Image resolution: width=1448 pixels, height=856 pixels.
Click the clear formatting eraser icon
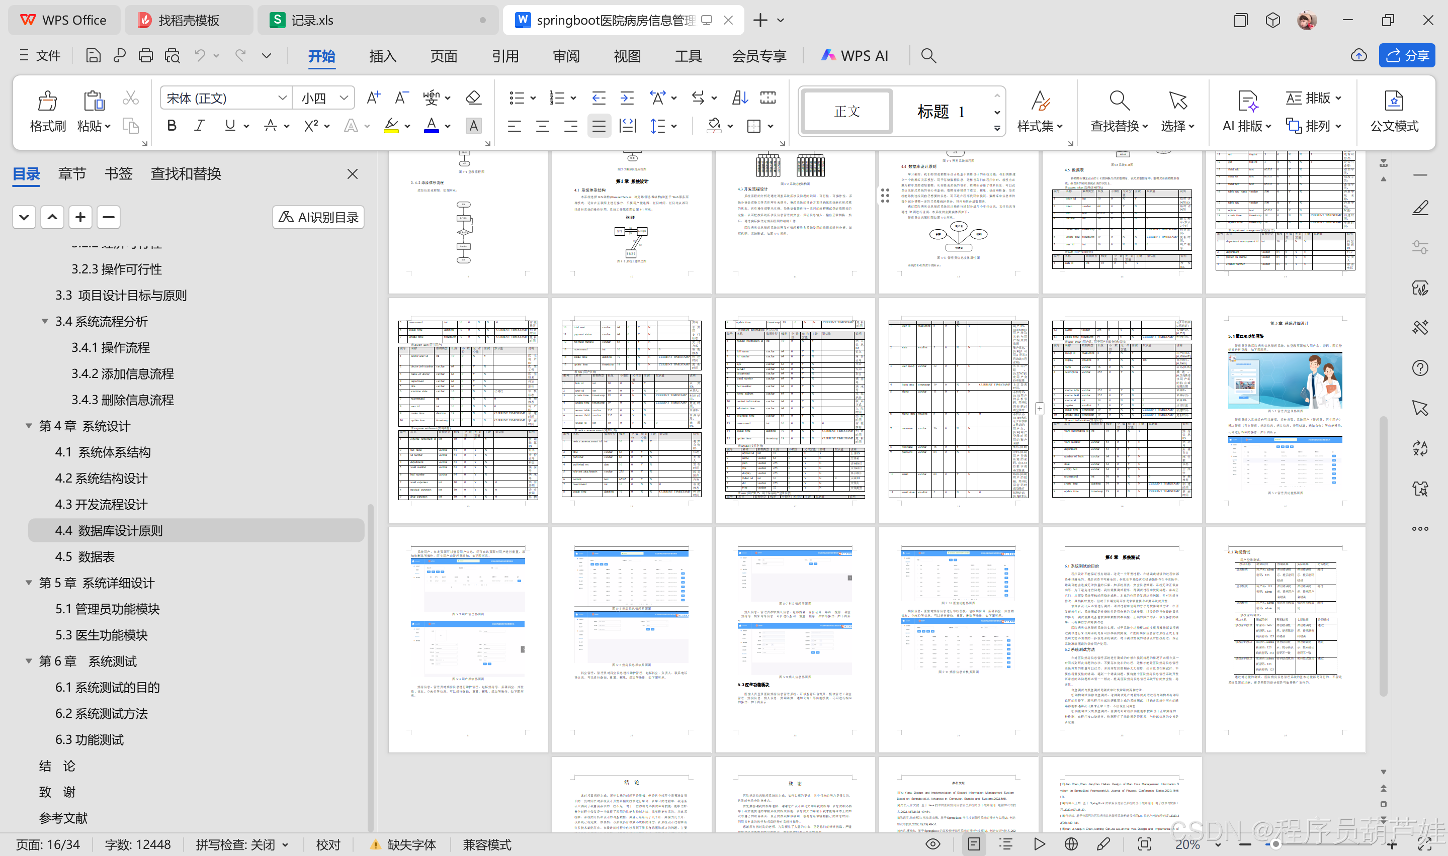473,98
